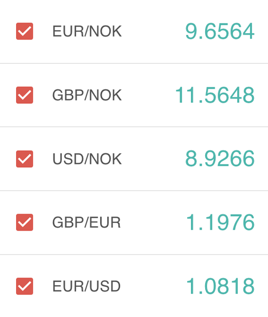Uncheck the EUR/NOK checkbox

click(x=24, y=31)
